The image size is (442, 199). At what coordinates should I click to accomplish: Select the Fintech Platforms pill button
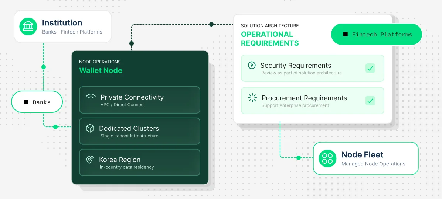376,34
